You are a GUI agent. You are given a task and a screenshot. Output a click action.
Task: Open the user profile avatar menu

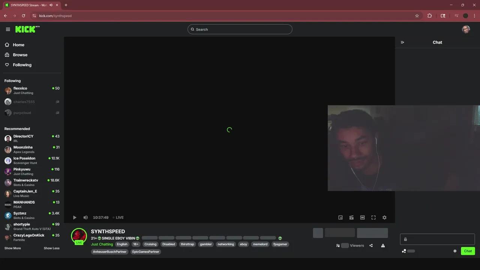pyautogui.click(x=466, y=29)
